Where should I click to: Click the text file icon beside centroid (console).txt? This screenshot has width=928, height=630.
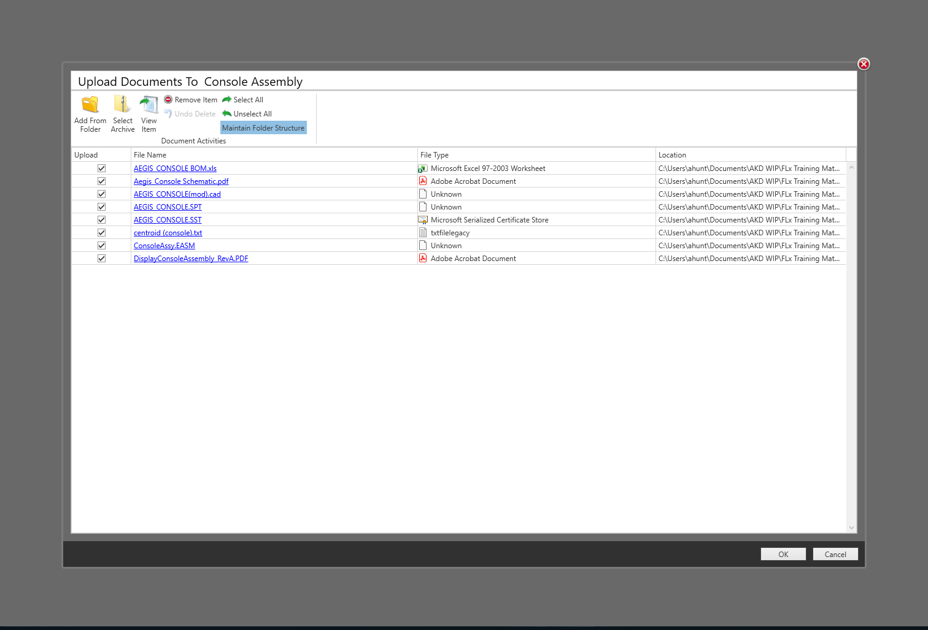tap(423, 232)
